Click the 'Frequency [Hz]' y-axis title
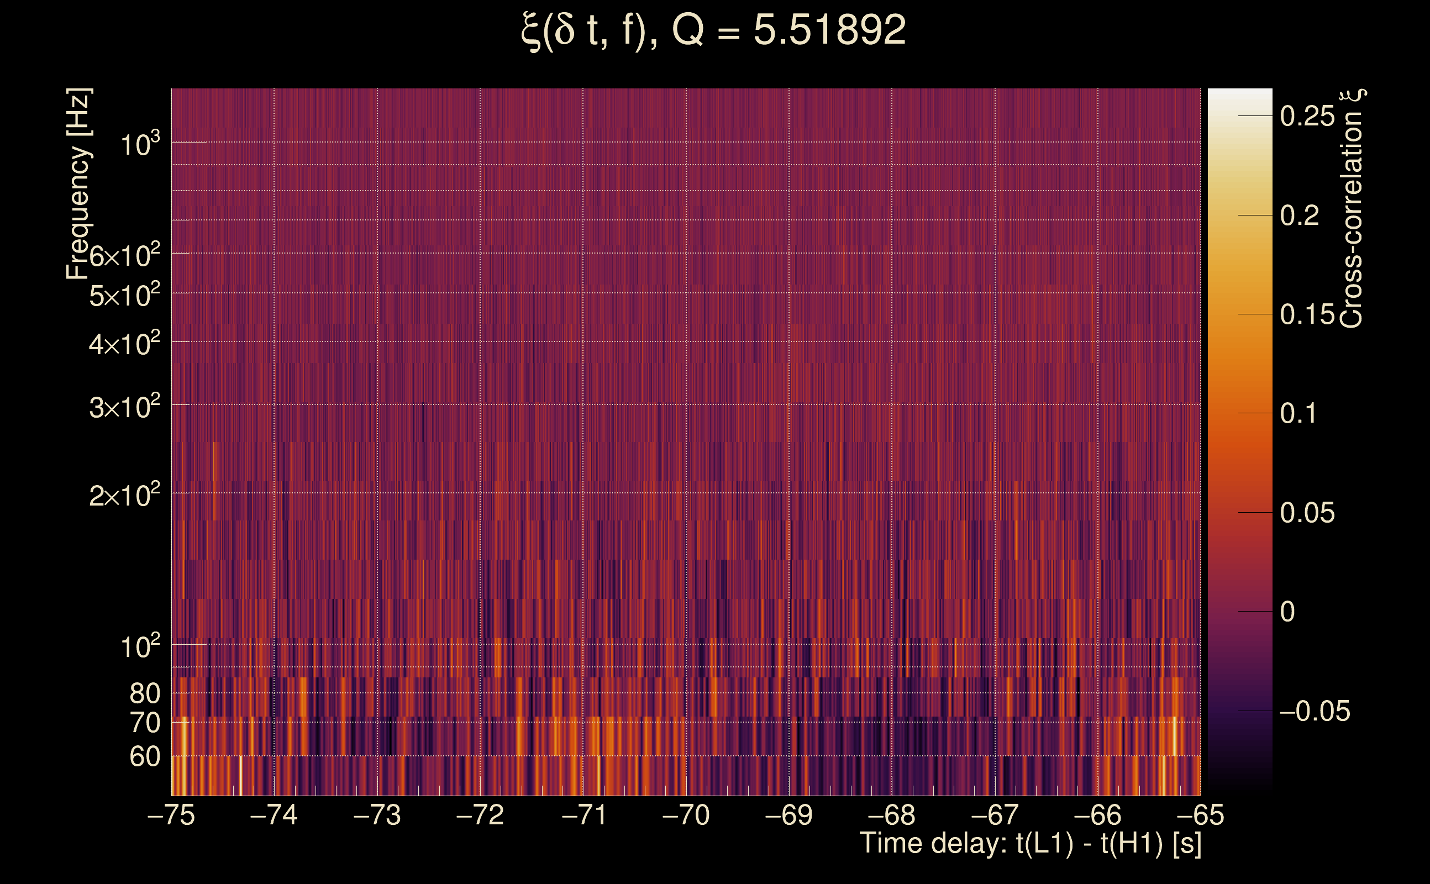The image size is (1430, 884). tap(78, 184)
